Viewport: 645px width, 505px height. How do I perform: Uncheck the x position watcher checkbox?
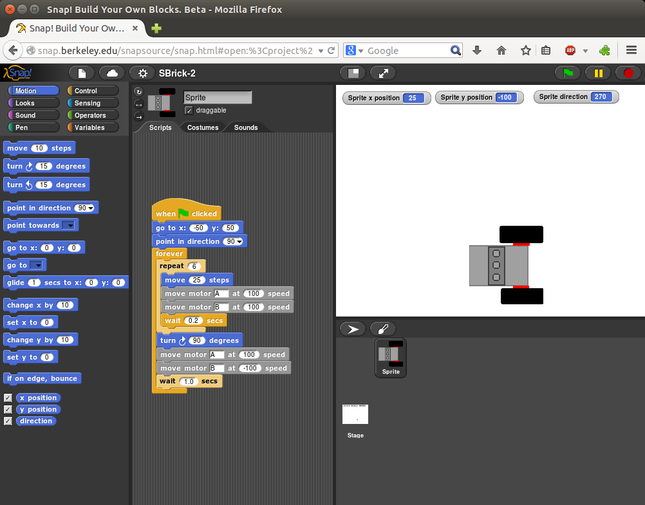[8, 398]
